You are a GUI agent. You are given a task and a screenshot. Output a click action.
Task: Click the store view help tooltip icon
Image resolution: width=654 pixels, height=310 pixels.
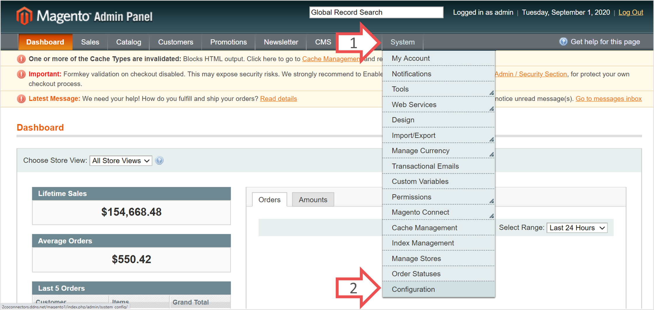click(159, 161)
